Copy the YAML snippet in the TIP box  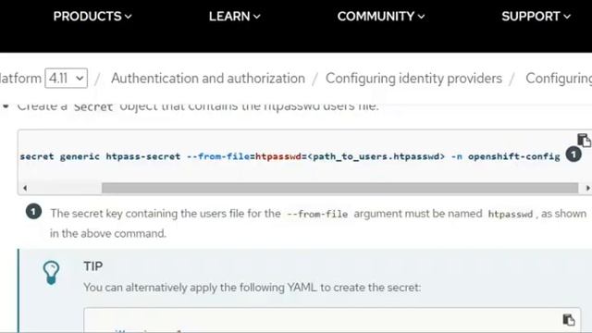click(x=569, y=320)
